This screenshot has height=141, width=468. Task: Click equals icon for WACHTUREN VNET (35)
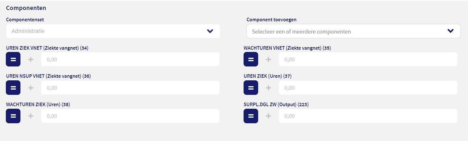pos(251,59)
